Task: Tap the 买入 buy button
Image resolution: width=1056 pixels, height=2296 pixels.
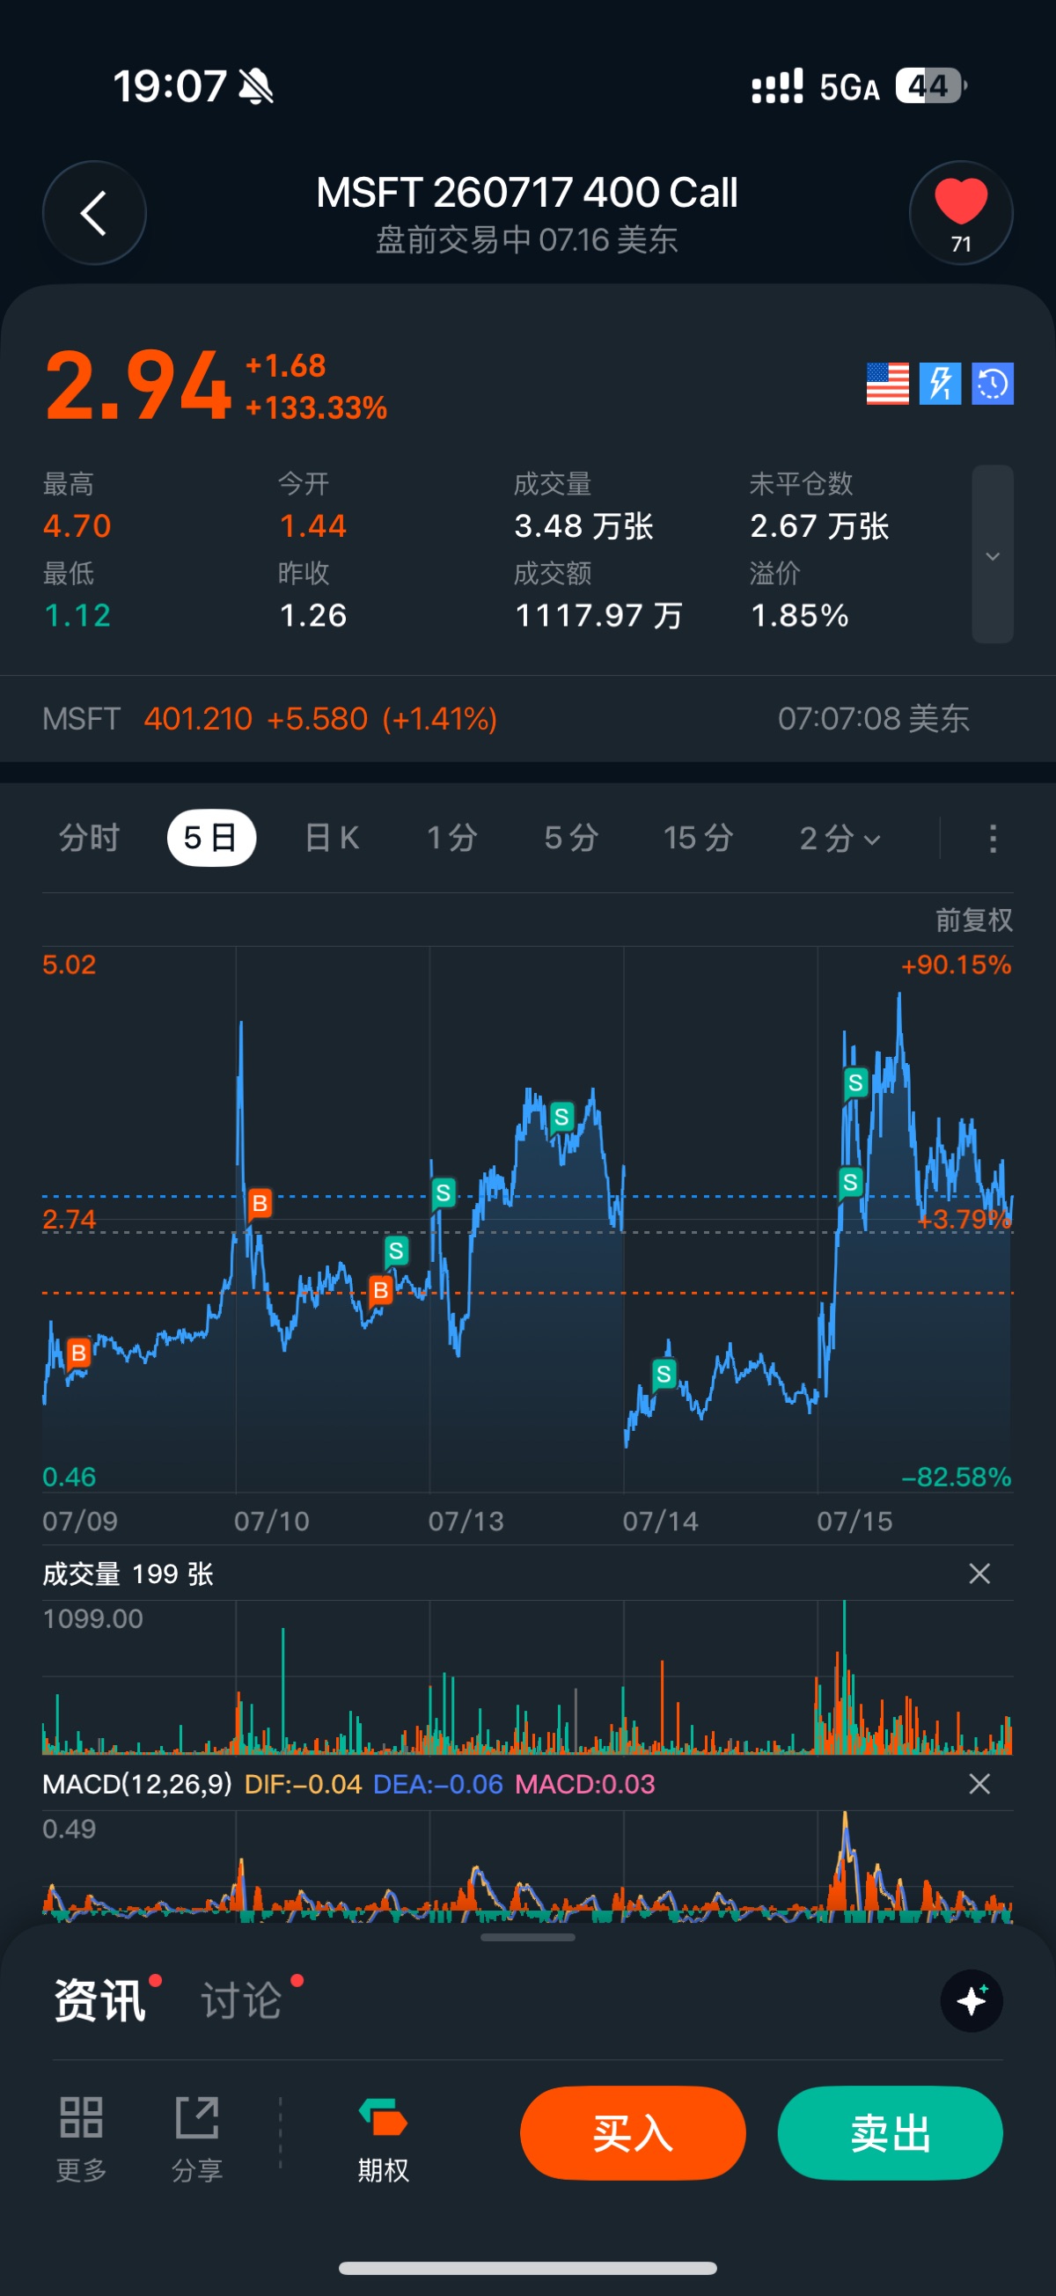Action: pyautogui.click(x=633, y=2134)
